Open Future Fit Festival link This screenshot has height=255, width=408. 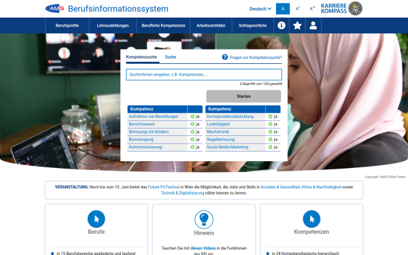[x=164, y=187]
